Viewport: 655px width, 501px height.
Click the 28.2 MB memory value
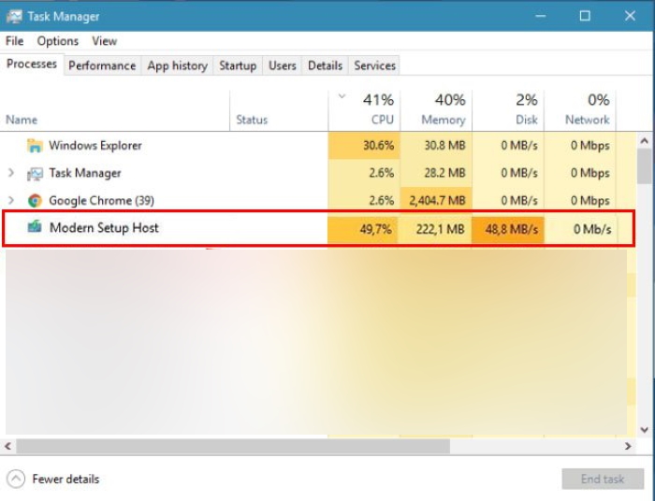(444, 173)
